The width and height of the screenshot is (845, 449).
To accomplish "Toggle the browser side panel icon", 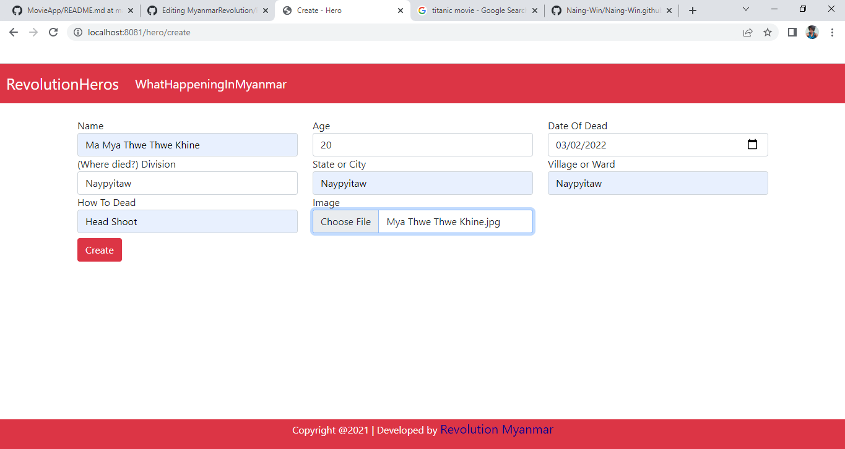I will pos(792,32).
